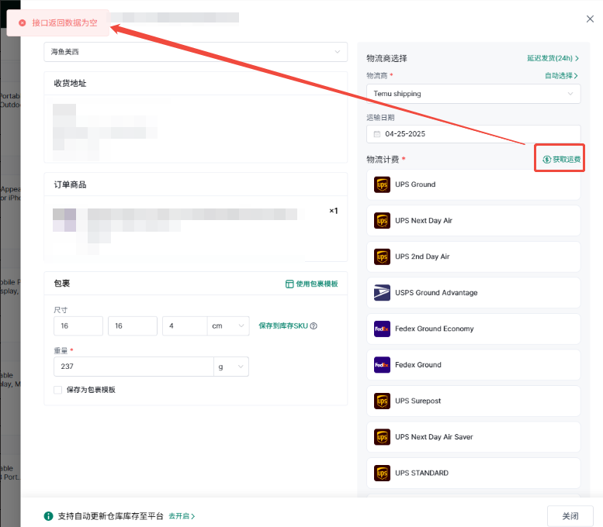
Task: Click the green info icon in the footer
Action: pos(48,516)
